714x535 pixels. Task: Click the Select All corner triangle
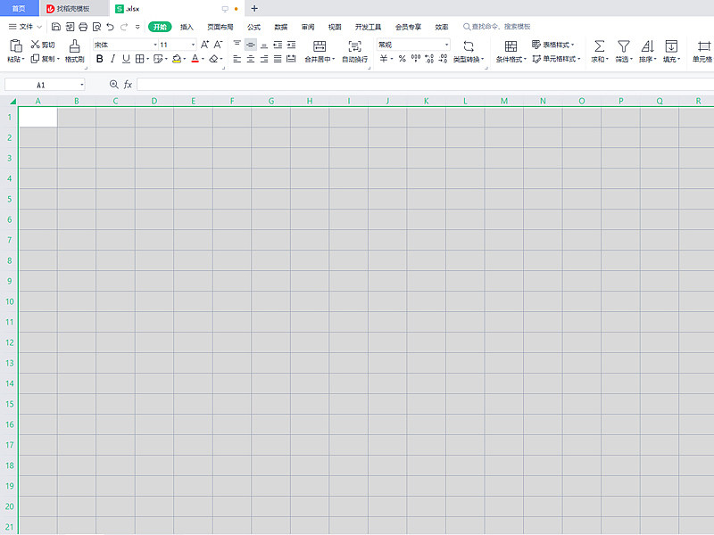tap(12, 101)
